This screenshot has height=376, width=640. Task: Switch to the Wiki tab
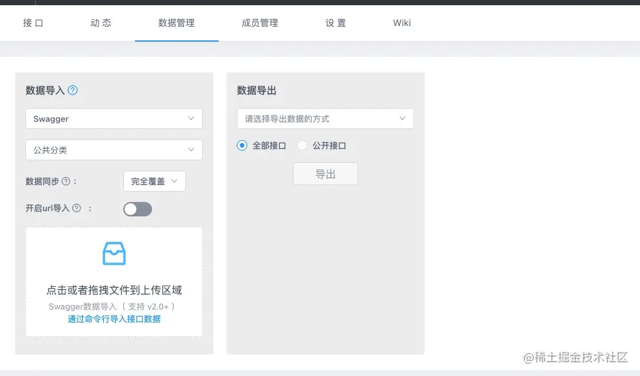(402, 23)
